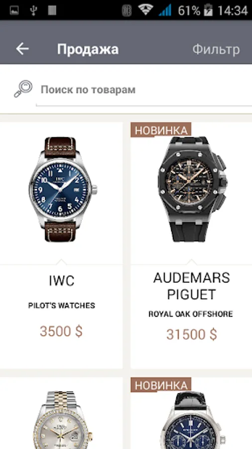Tap the vibrate mode status icon
Image resolution: width=252 pixels, height=449 pixels.
126,10
